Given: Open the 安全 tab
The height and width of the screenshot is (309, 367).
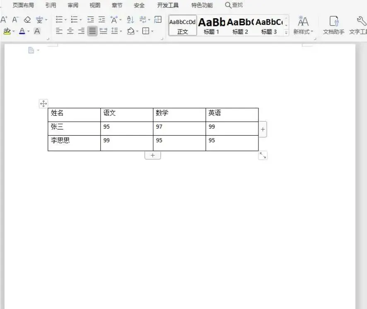Looking at the screenshot, I should pos(139,5).
